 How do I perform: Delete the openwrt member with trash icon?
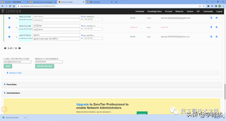[211, 37]
